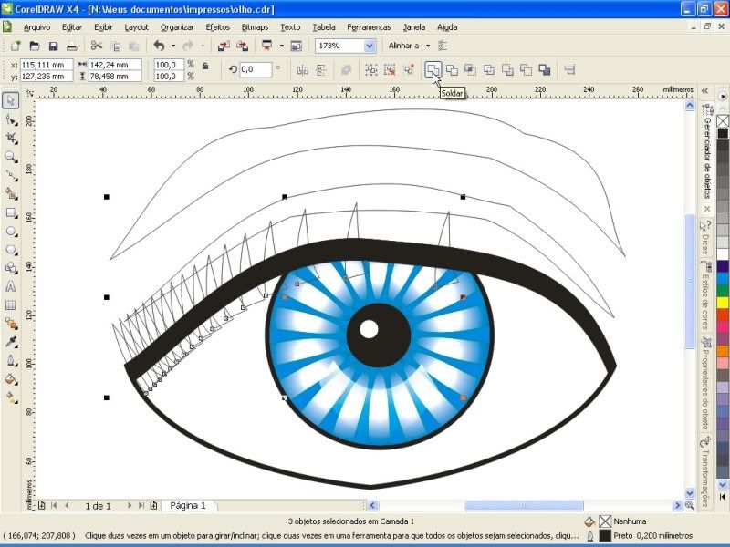Choose the Text tool
This screenshot has height=547, width=730.
tap(11, 286)
